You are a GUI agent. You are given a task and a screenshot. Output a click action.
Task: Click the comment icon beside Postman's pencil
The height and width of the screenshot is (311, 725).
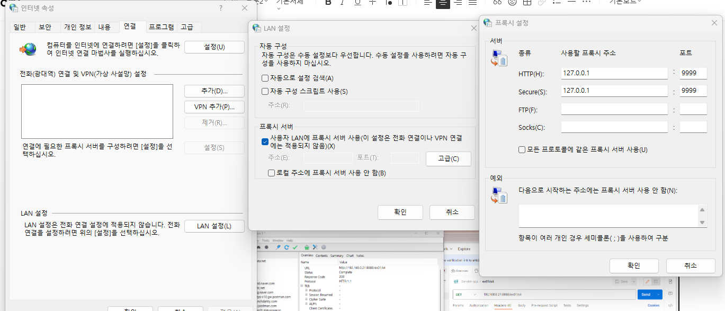[656, 281]
